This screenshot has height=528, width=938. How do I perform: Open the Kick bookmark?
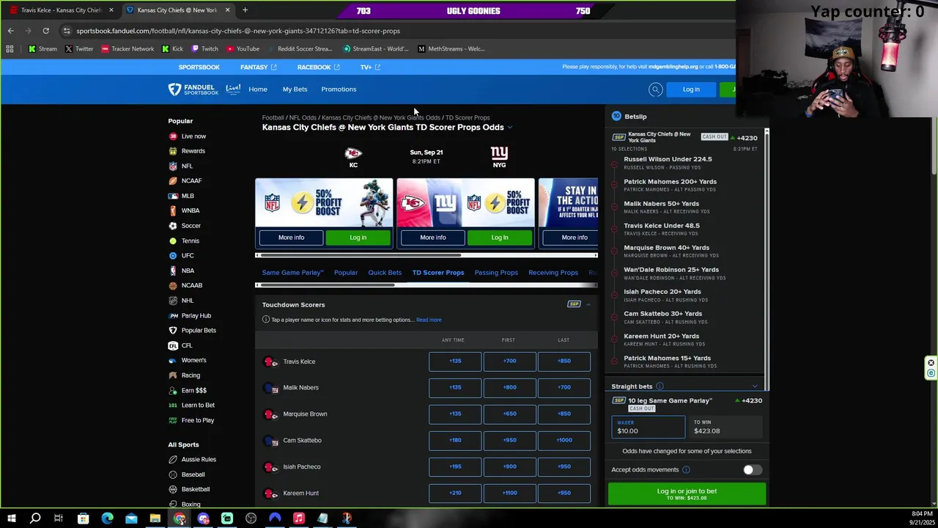pyautogui.click(x=172, y=49)
